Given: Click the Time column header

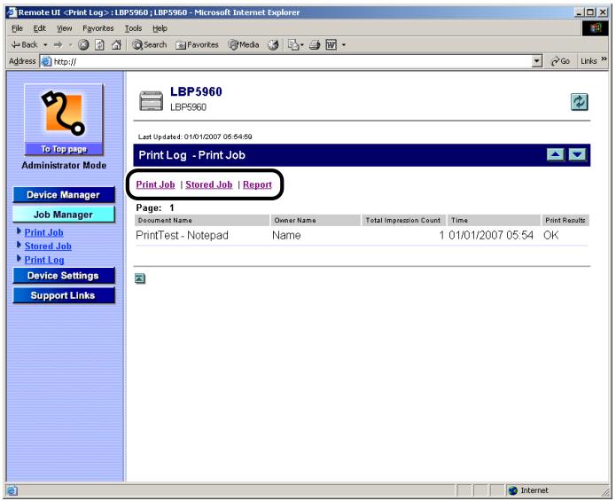Looking at the screenshot, I should coord(494,221).
